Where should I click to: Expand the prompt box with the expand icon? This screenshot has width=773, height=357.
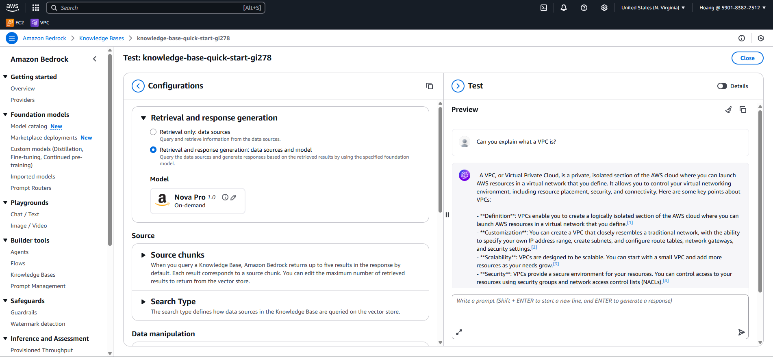coord(459,332)
